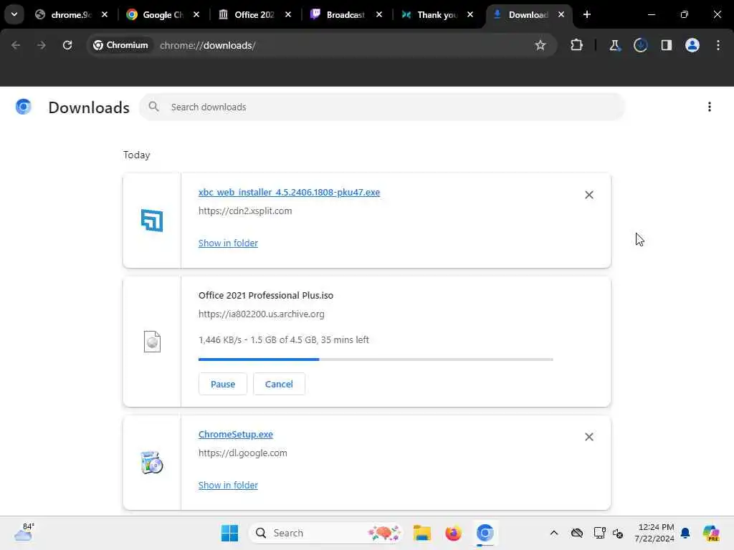Click the Office ISO download progress bar
The image size is (734, 550).
click(x=376, y=360)
